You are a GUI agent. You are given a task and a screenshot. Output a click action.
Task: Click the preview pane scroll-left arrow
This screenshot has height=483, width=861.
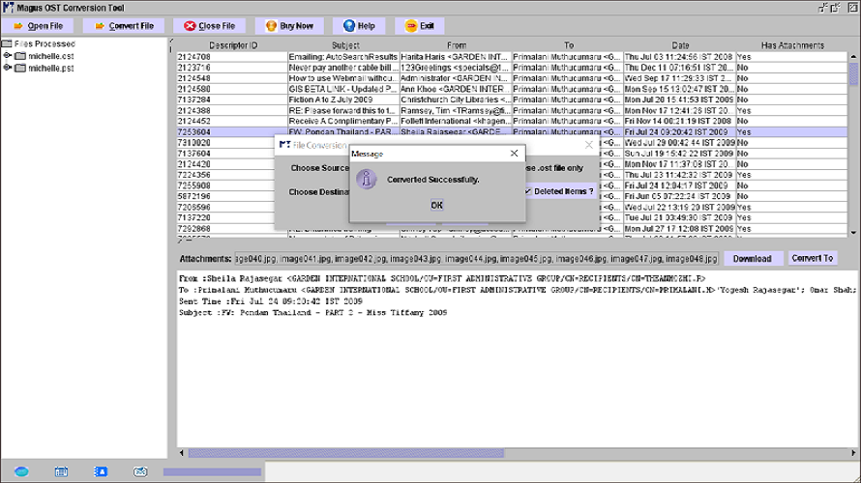(x=182, y=453)
